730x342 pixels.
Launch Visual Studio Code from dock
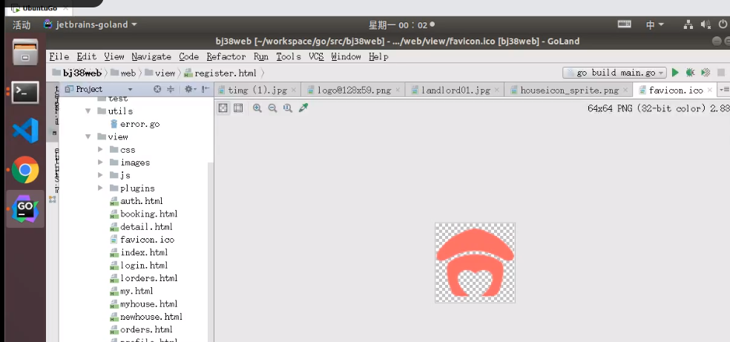[25, 131]
